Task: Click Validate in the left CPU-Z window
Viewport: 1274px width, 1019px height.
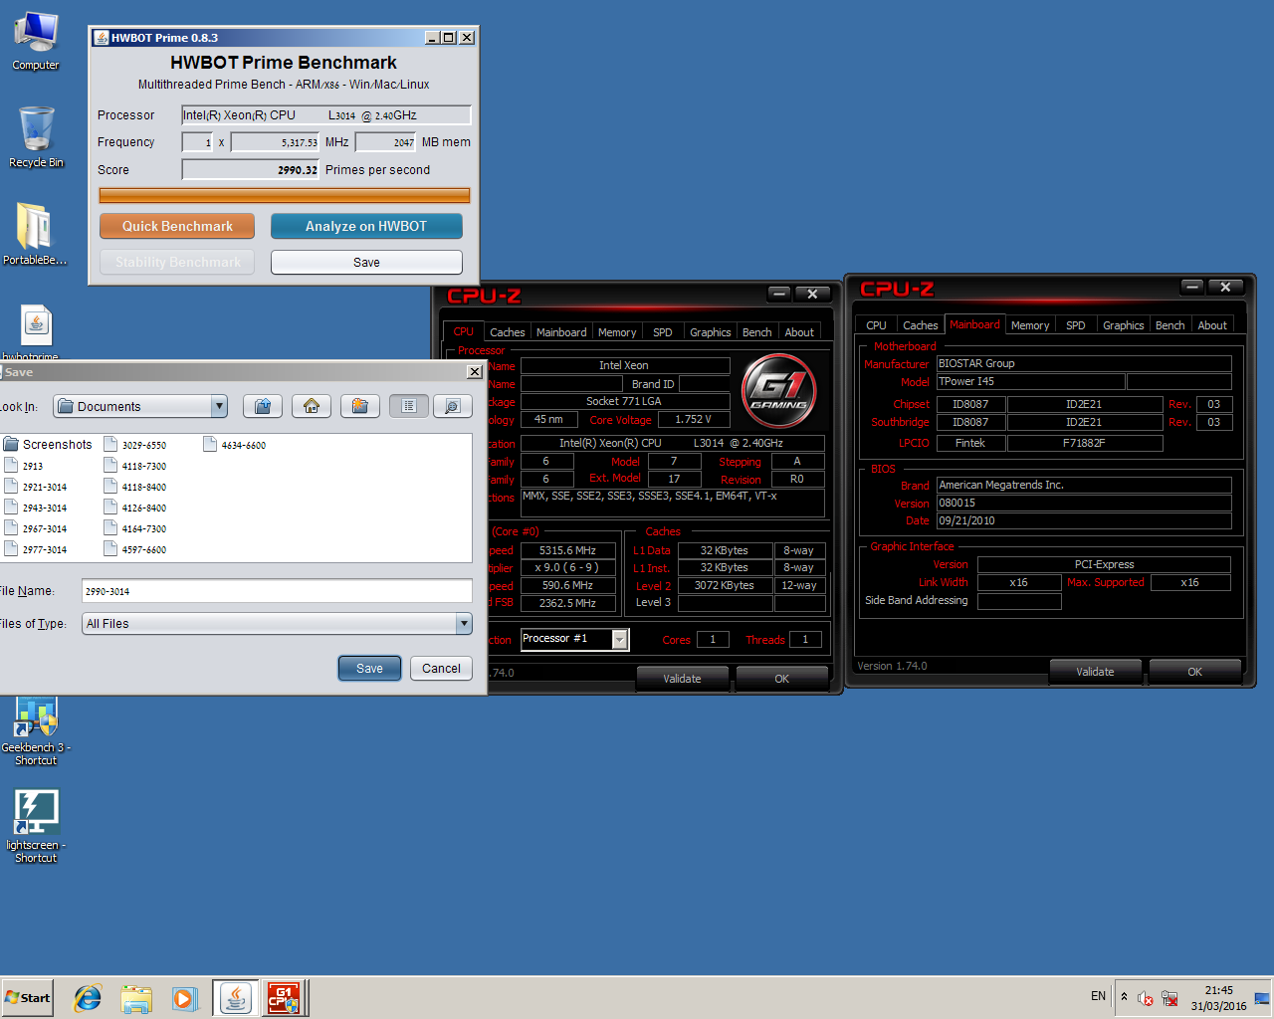Action: (x=682, y=679)
